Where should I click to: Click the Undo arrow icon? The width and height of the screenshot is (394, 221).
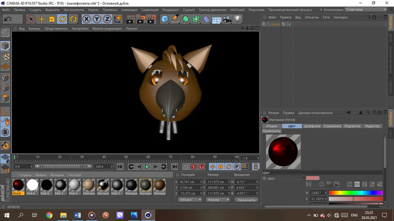7,19
